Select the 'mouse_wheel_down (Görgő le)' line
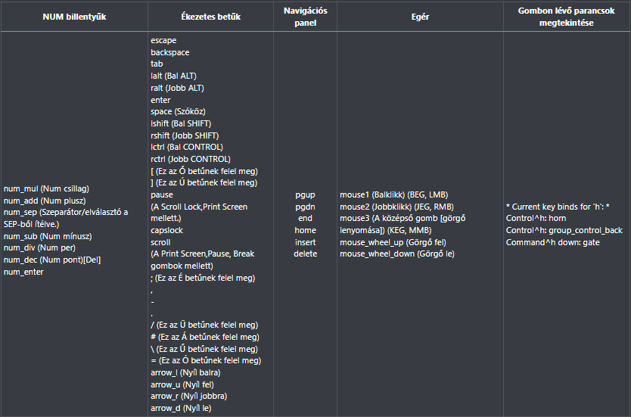This screenshot has width=631, height=417. [x=397, y=254]
